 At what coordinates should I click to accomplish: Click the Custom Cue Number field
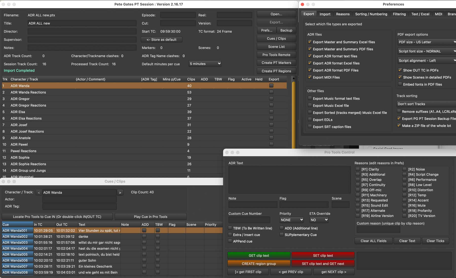coord(249,220)
